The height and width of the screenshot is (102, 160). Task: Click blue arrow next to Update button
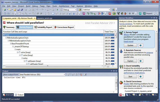pyautogui.click(x=140, y=45)
